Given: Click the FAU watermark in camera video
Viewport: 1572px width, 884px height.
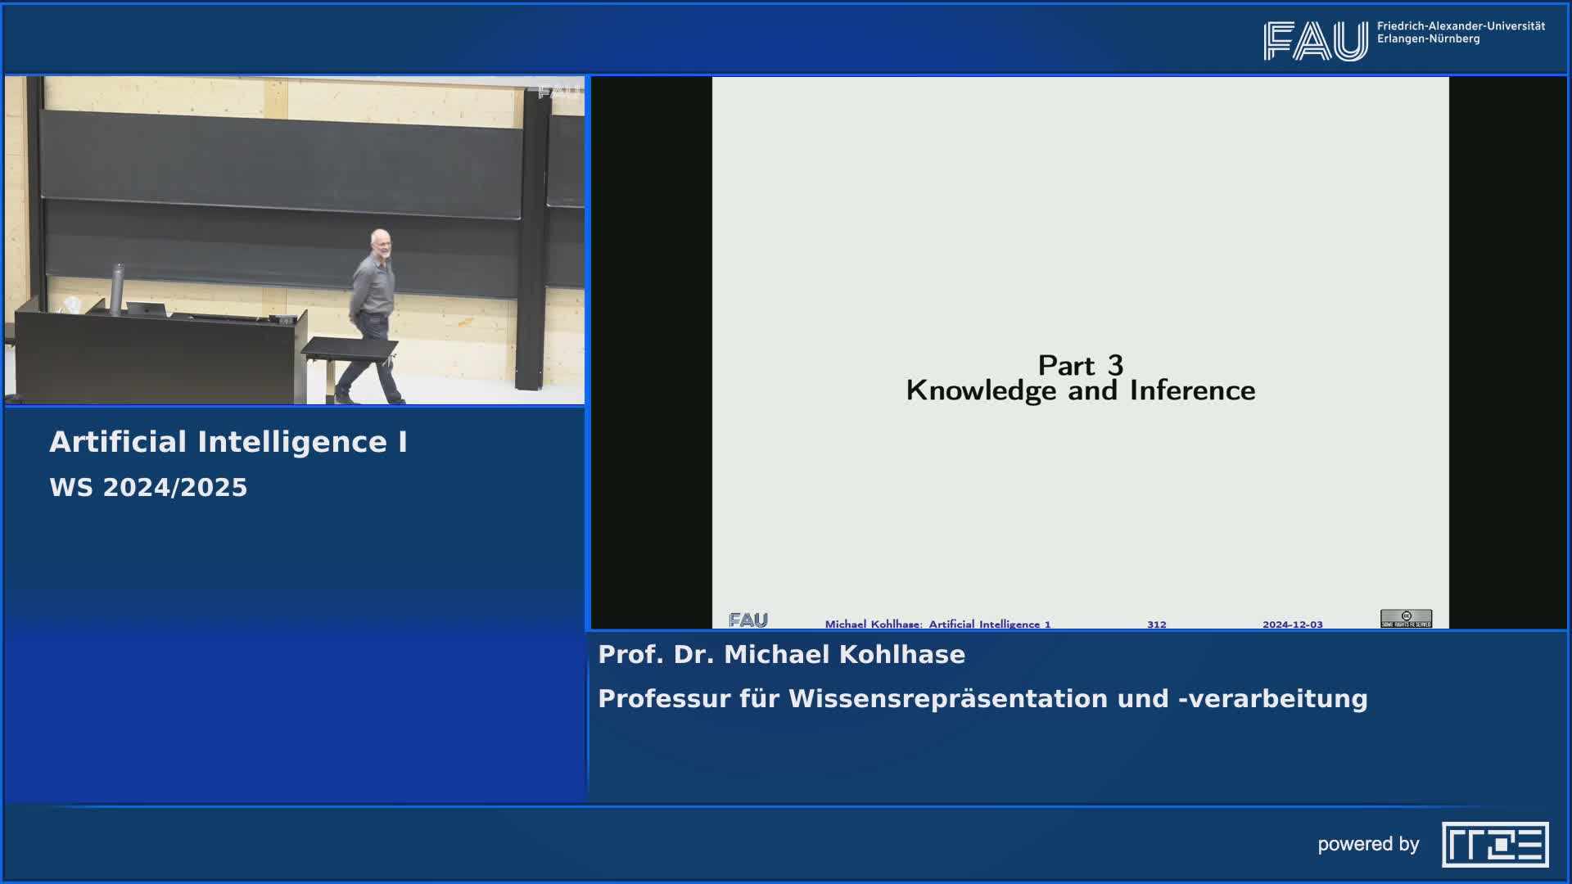Looking at the screenshot, I should (558, 92).
